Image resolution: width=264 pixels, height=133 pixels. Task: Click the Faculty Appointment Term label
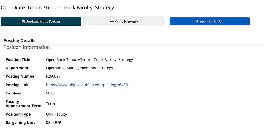[23, 104]
